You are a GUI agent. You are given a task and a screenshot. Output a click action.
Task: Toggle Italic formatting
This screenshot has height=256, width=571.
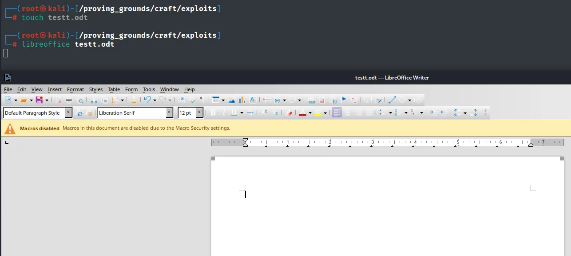[x=223, y=113]
